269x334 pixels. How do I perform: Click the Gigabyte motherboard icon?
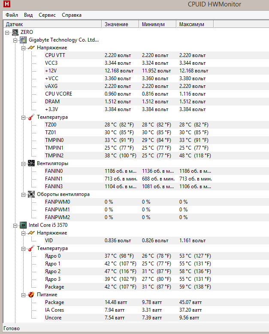click(x=24, y=40)
